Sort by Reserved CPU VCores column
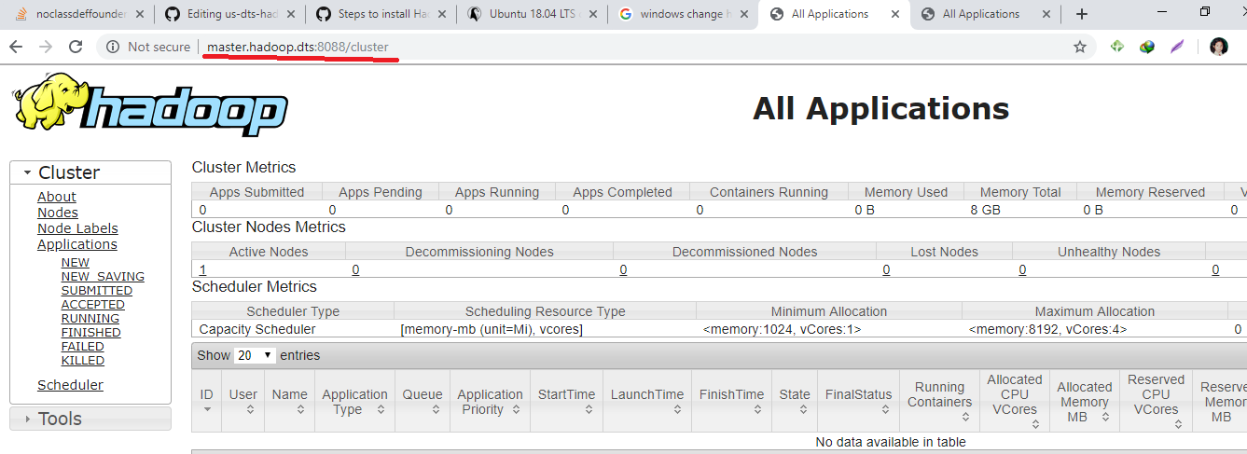Image resolution: width=1247 pixels, height=454 pixels. [x=1156, y=402]
